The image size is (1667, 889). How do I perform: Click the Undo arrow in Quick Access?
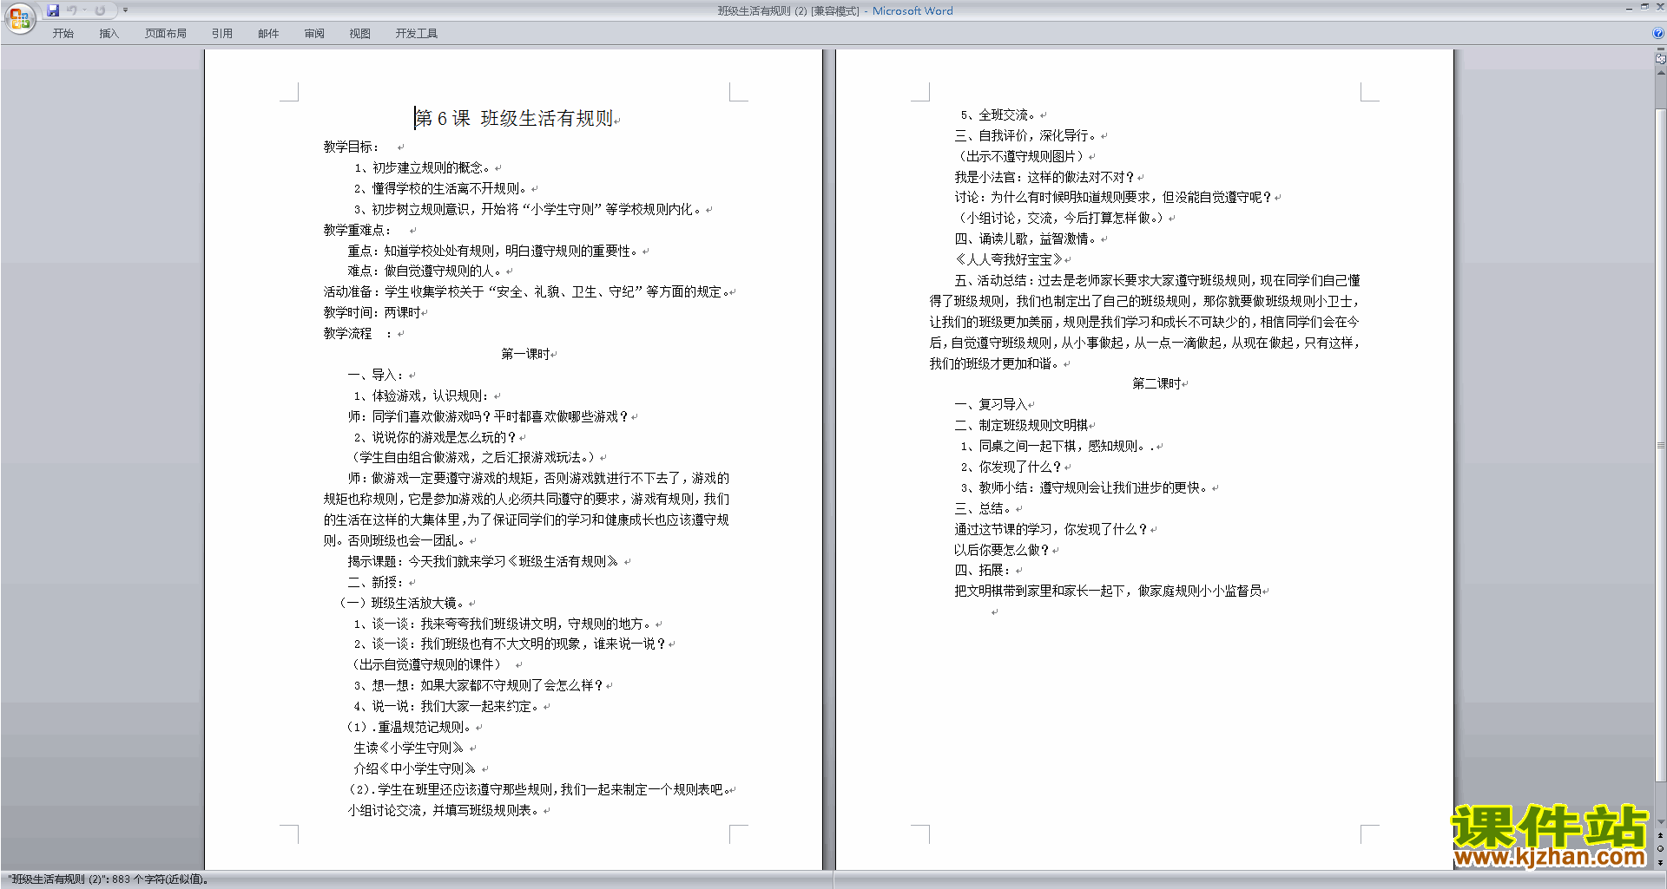pos(71,10)
